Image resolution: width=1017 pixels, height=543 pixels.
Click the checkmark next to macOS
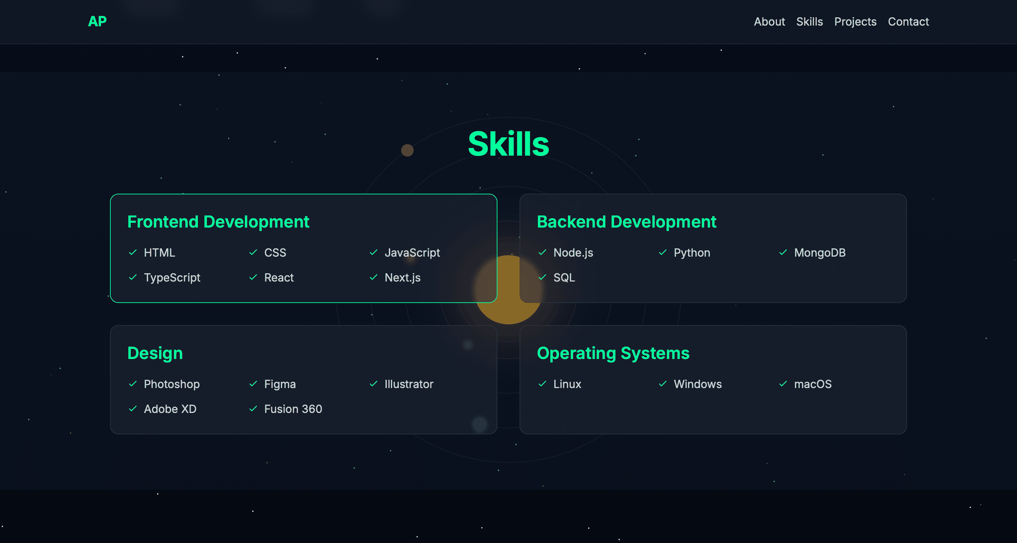pos(783,384)
